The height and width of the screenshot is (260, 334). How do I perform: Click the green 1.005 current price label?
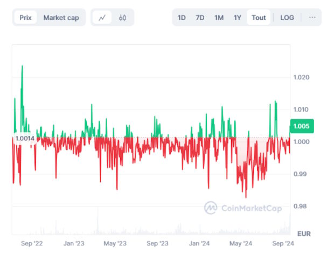point(302,126)
